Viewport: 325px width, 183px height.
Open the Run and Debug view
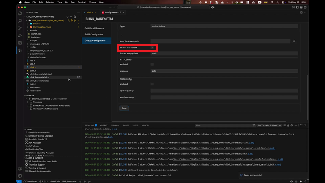pyautogui.click(x=20, y=36)
